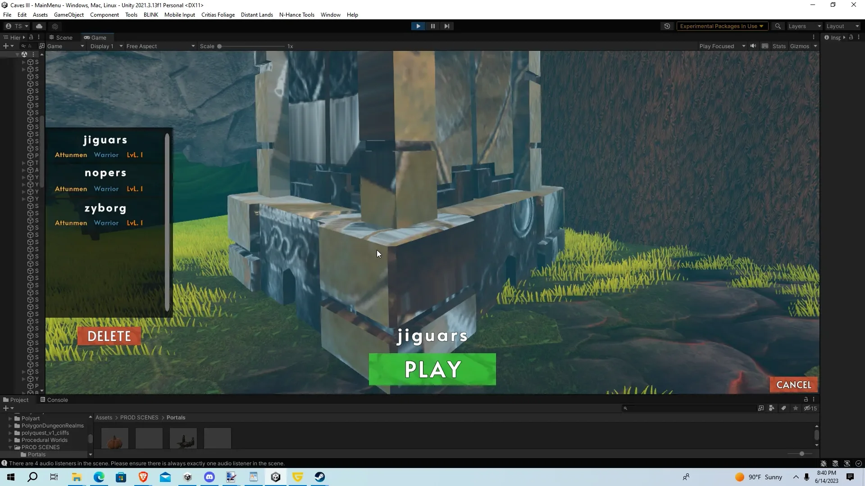The height and width of the screenshot is (486, 865).
Task: Open the Layers dropdown
Action: click(x=804, y=26)
